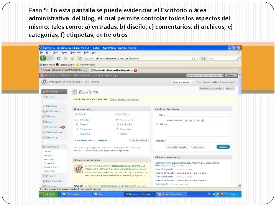Click the Firefox back arrow button

[x=43, y=58]
